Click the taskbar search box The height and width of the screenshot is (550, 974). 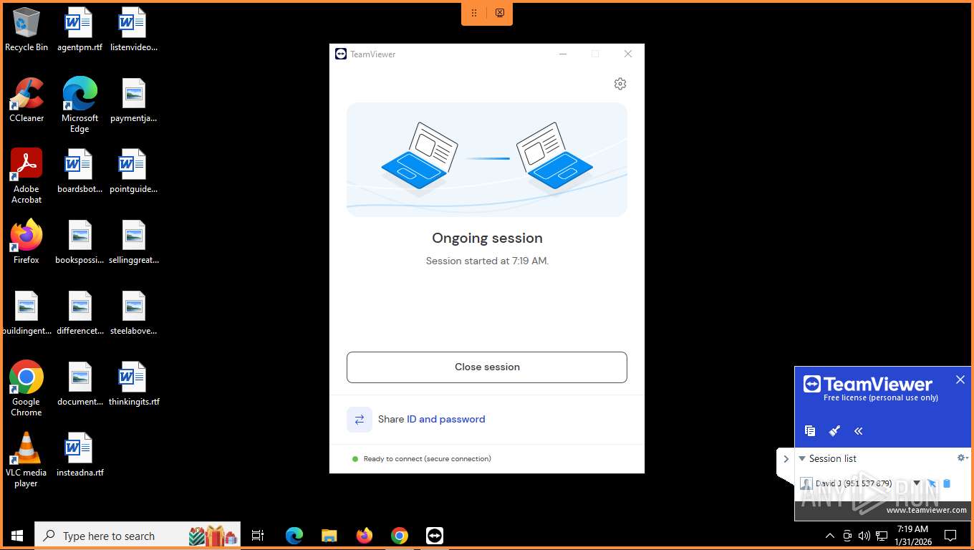(138, 536)
